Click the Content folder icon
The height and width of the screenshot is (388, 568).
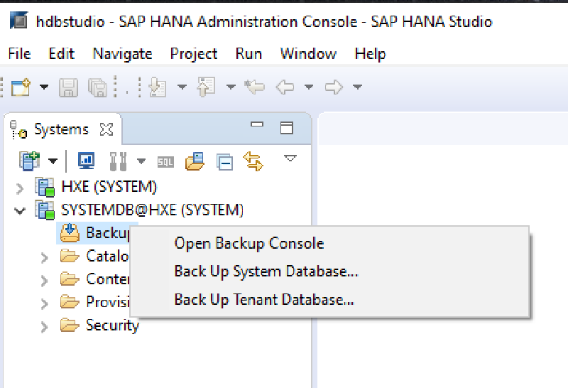(70, 279)
